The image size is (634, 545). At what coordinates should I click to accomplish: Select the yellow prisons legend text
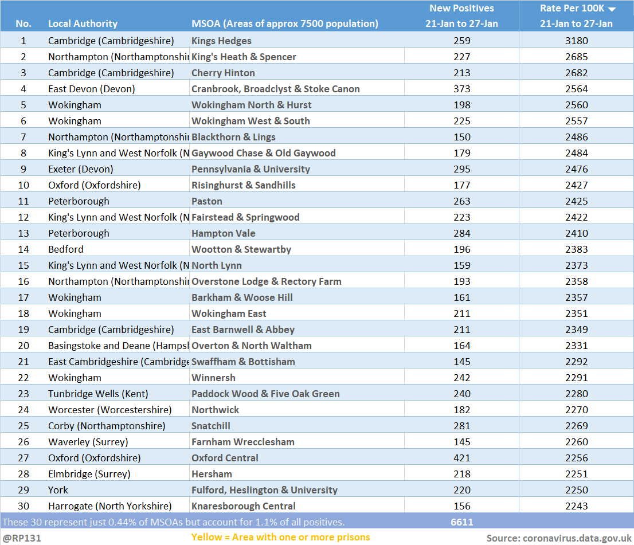pyautogui.click(x=280, y=538)
